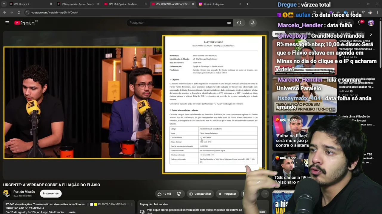The width and height of the screenshot is (382, 214).
Task: Open the YouTube guide hamburger menu
Action: (x=7, y=23)
